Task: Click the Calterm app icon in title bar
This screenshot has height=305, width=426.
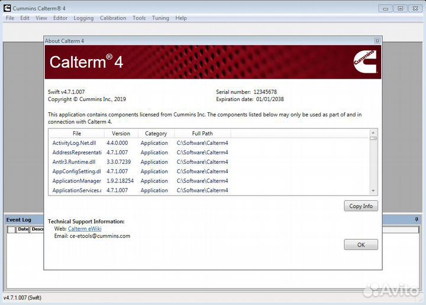Action: [x=7, y=8]
